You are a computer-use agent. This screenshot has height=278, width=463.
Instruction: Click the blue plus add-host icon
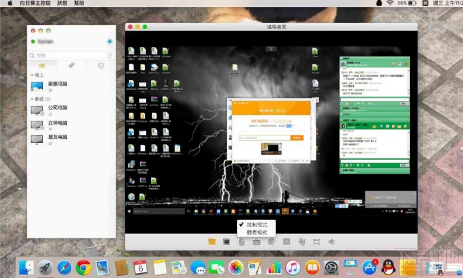(110, 41)
